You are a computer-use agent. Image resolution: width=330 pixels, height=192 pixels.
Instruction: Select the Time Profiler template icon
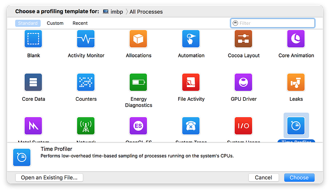(x=296, y=126)
